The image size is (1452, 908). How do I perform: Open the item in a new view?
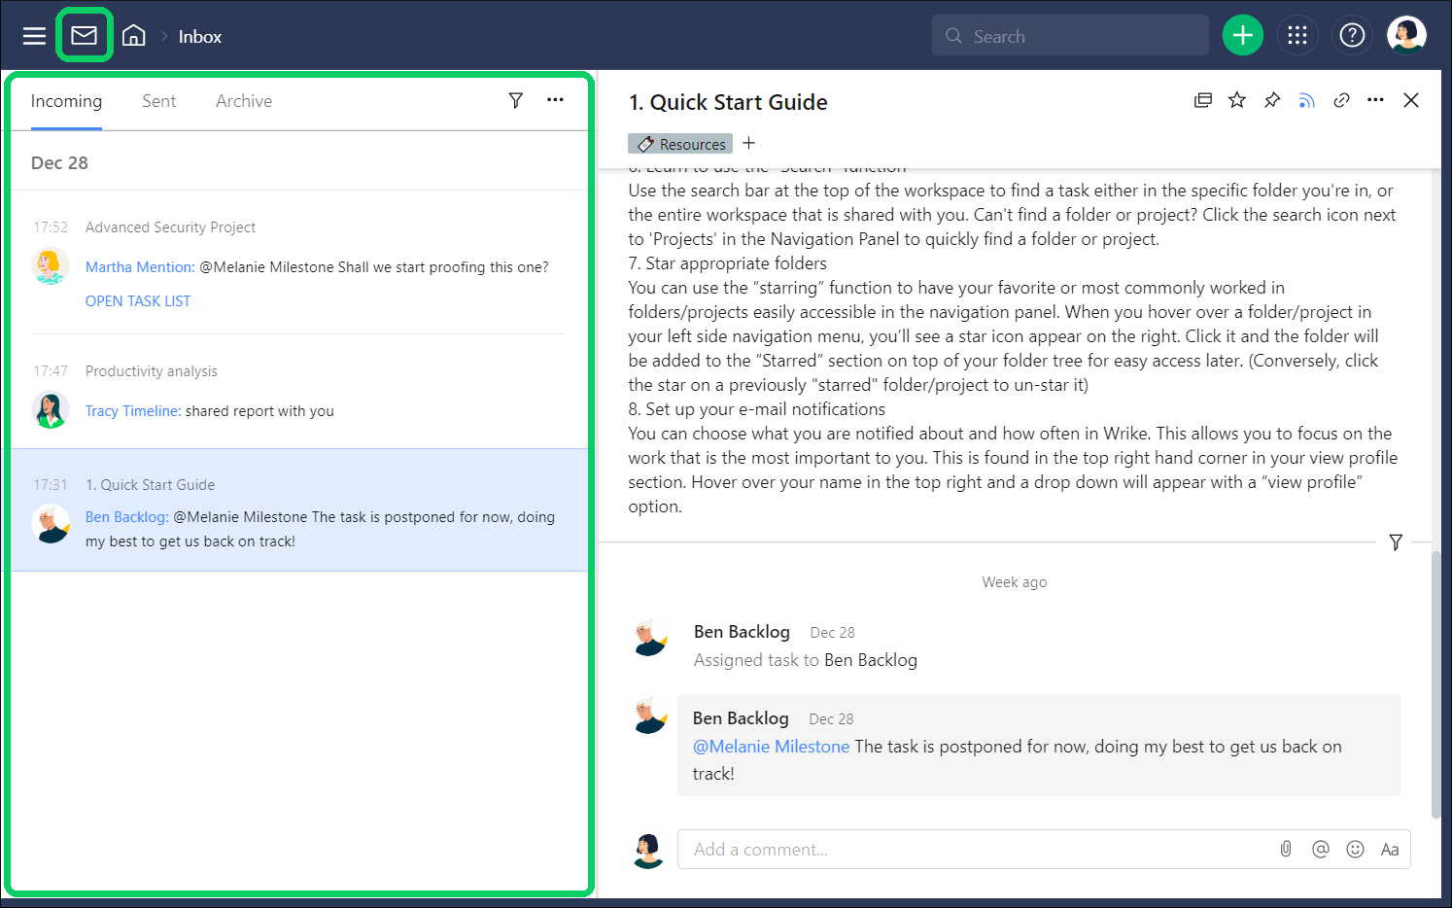click(x=1202, y=99)
